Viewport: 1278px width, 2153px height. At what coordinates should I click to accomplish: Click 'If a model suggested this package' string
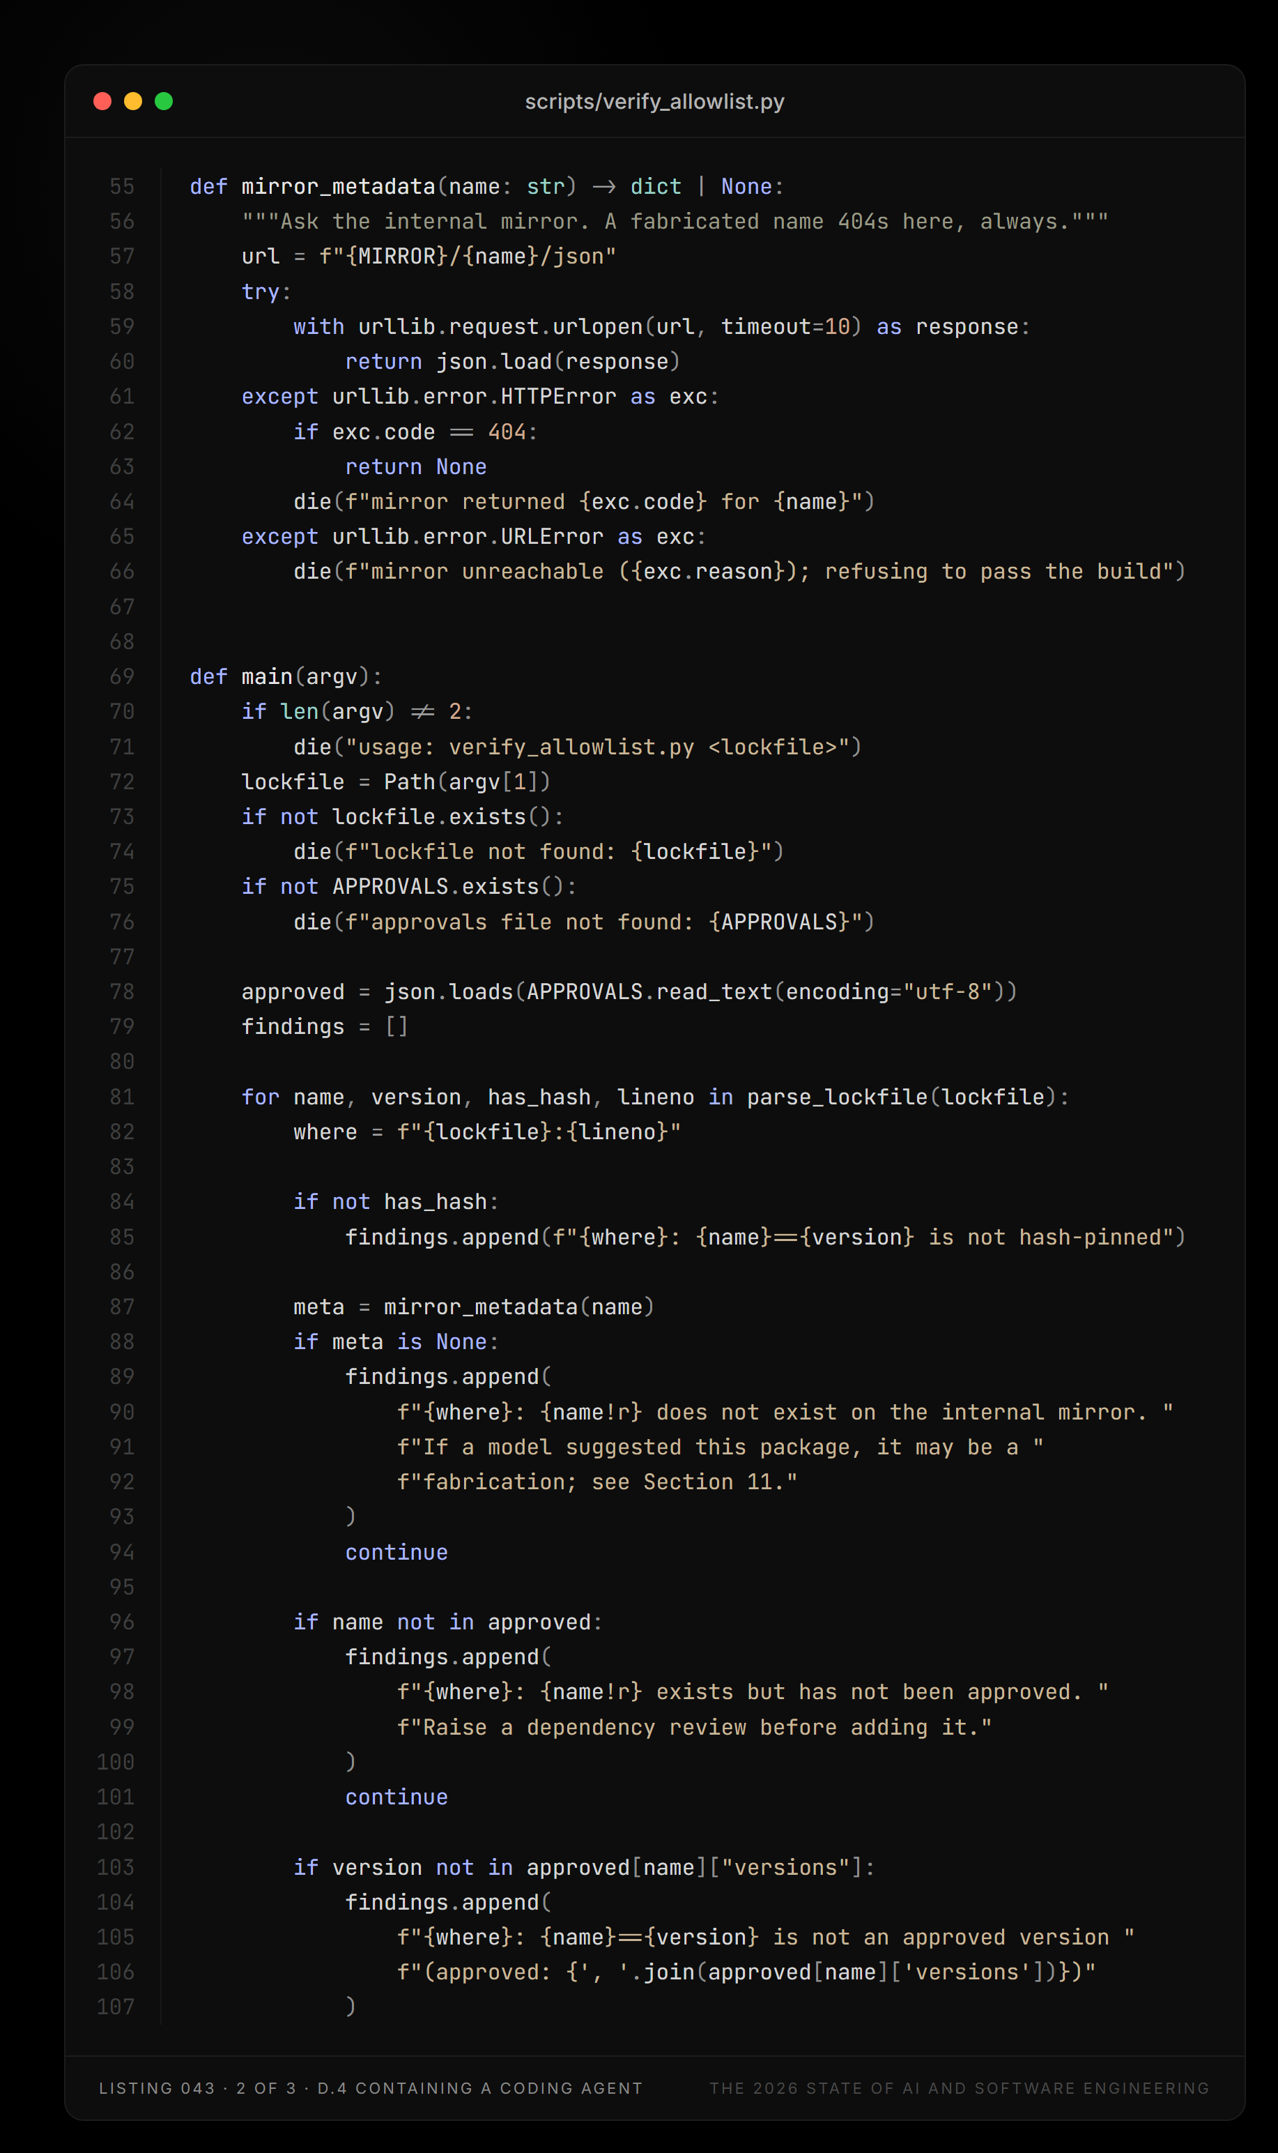tap(721, 1447)
